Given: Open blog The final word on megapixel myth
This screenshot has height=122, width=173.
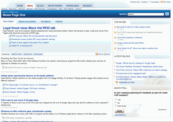Looking at the screenshot, I should click(131, 73).
